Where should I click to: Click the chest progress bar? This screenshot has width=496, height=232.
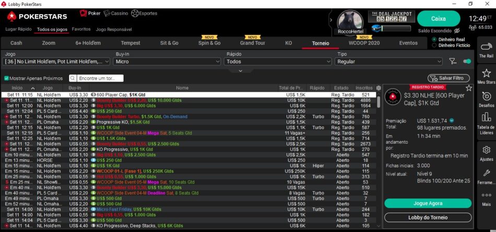tap(396, 29)
